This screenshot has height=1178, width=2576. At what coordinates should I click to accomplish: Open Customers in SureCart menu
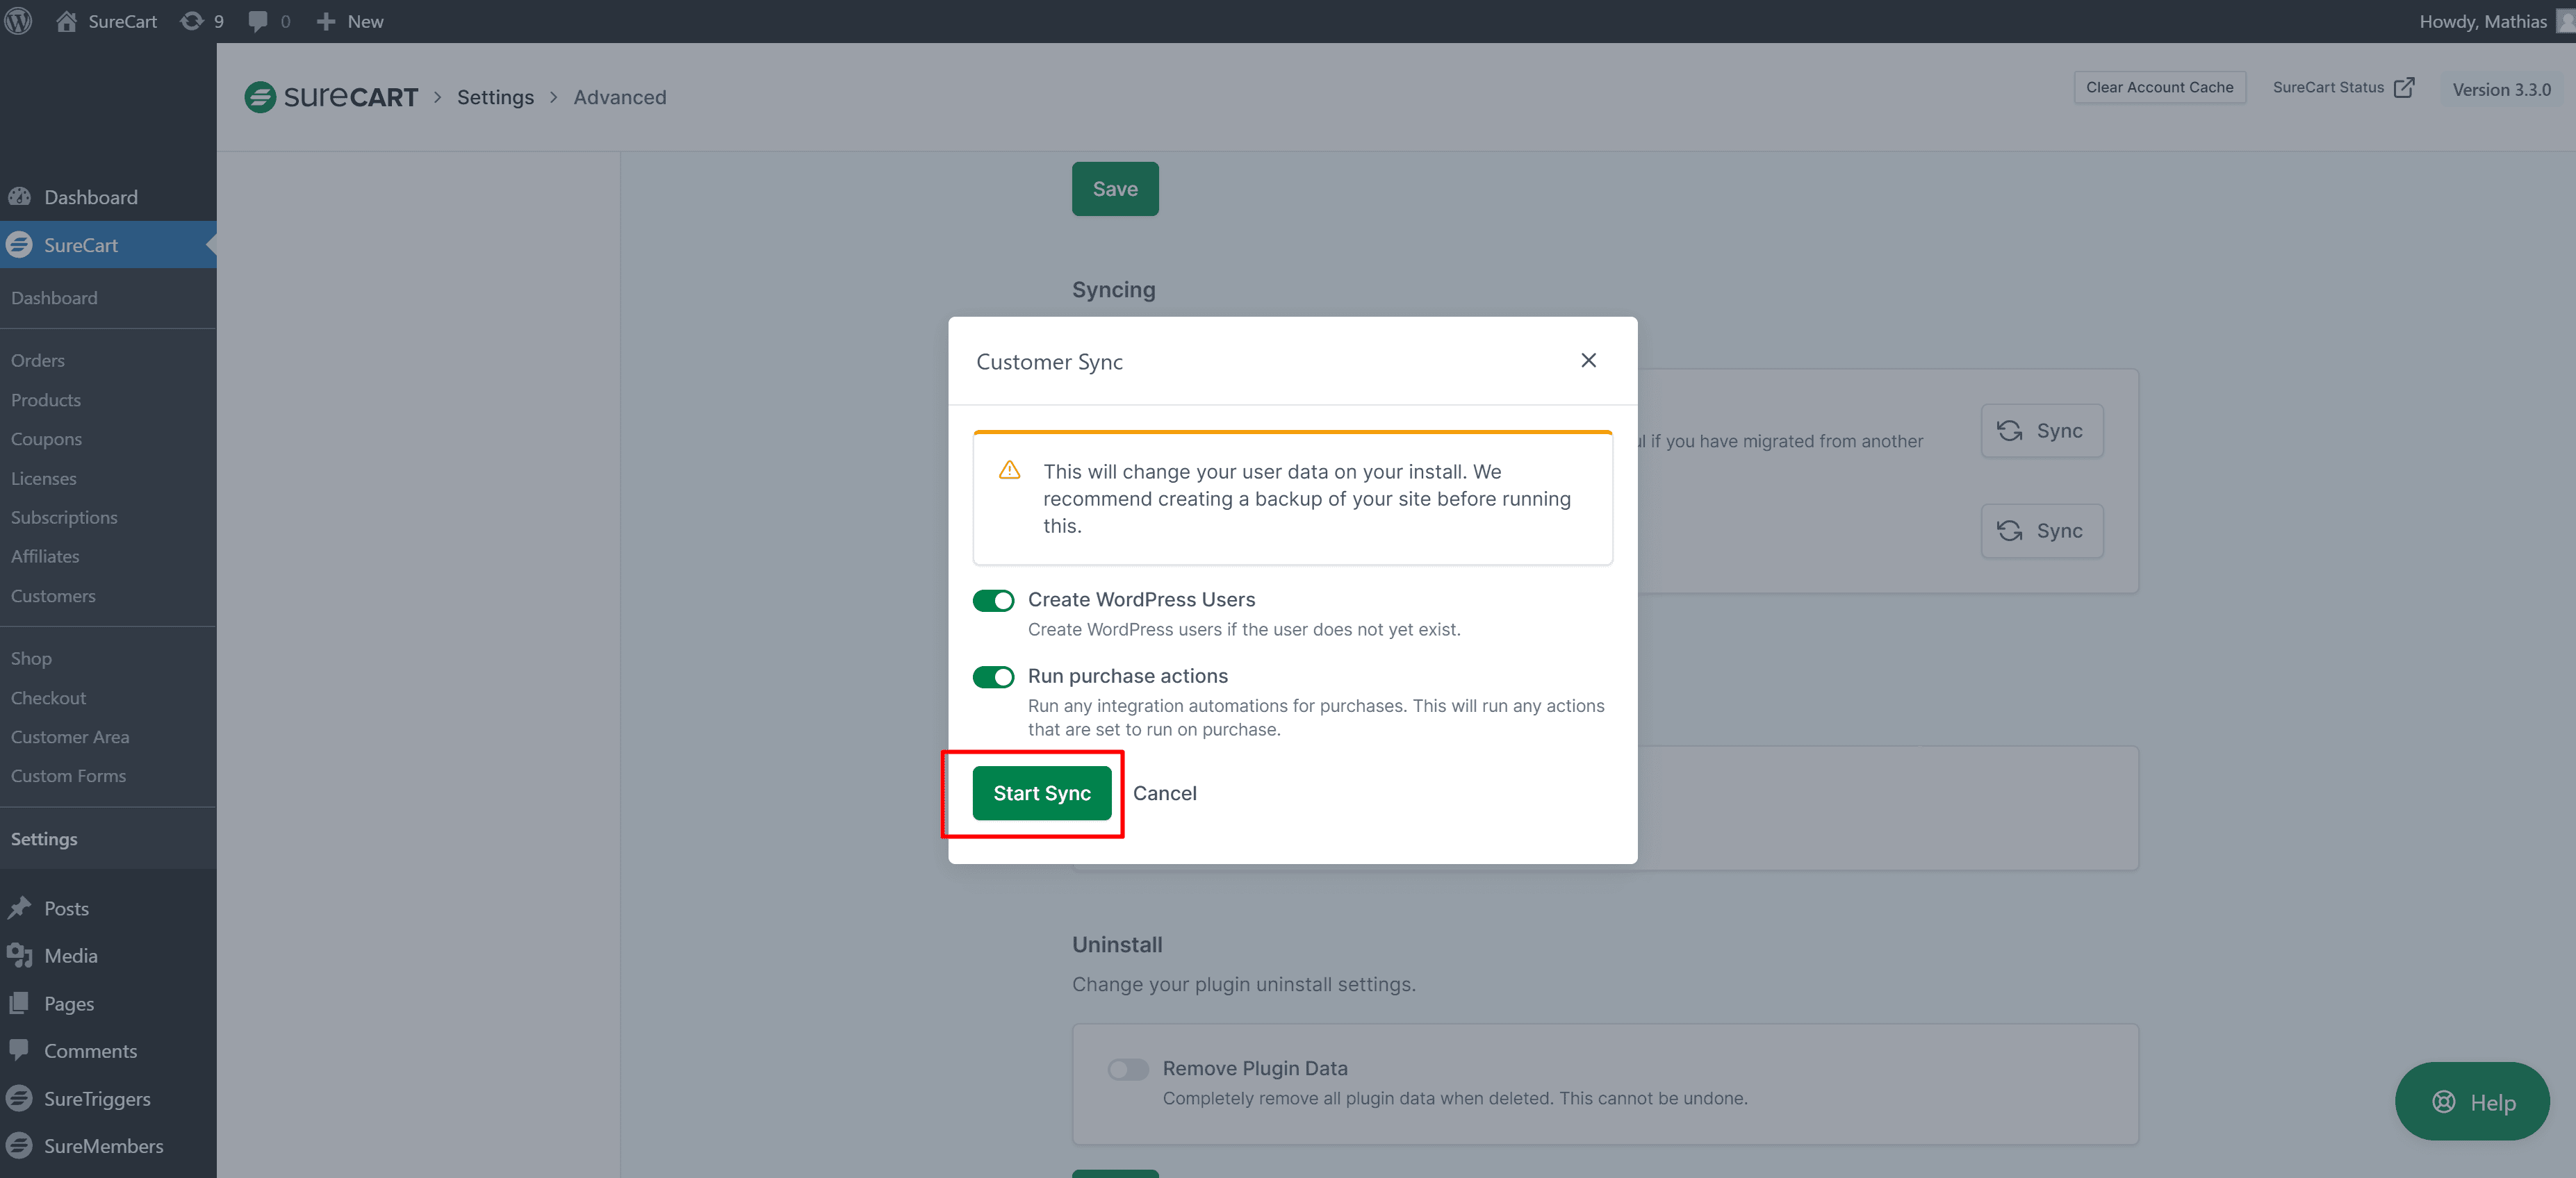[x=53, y=595]
